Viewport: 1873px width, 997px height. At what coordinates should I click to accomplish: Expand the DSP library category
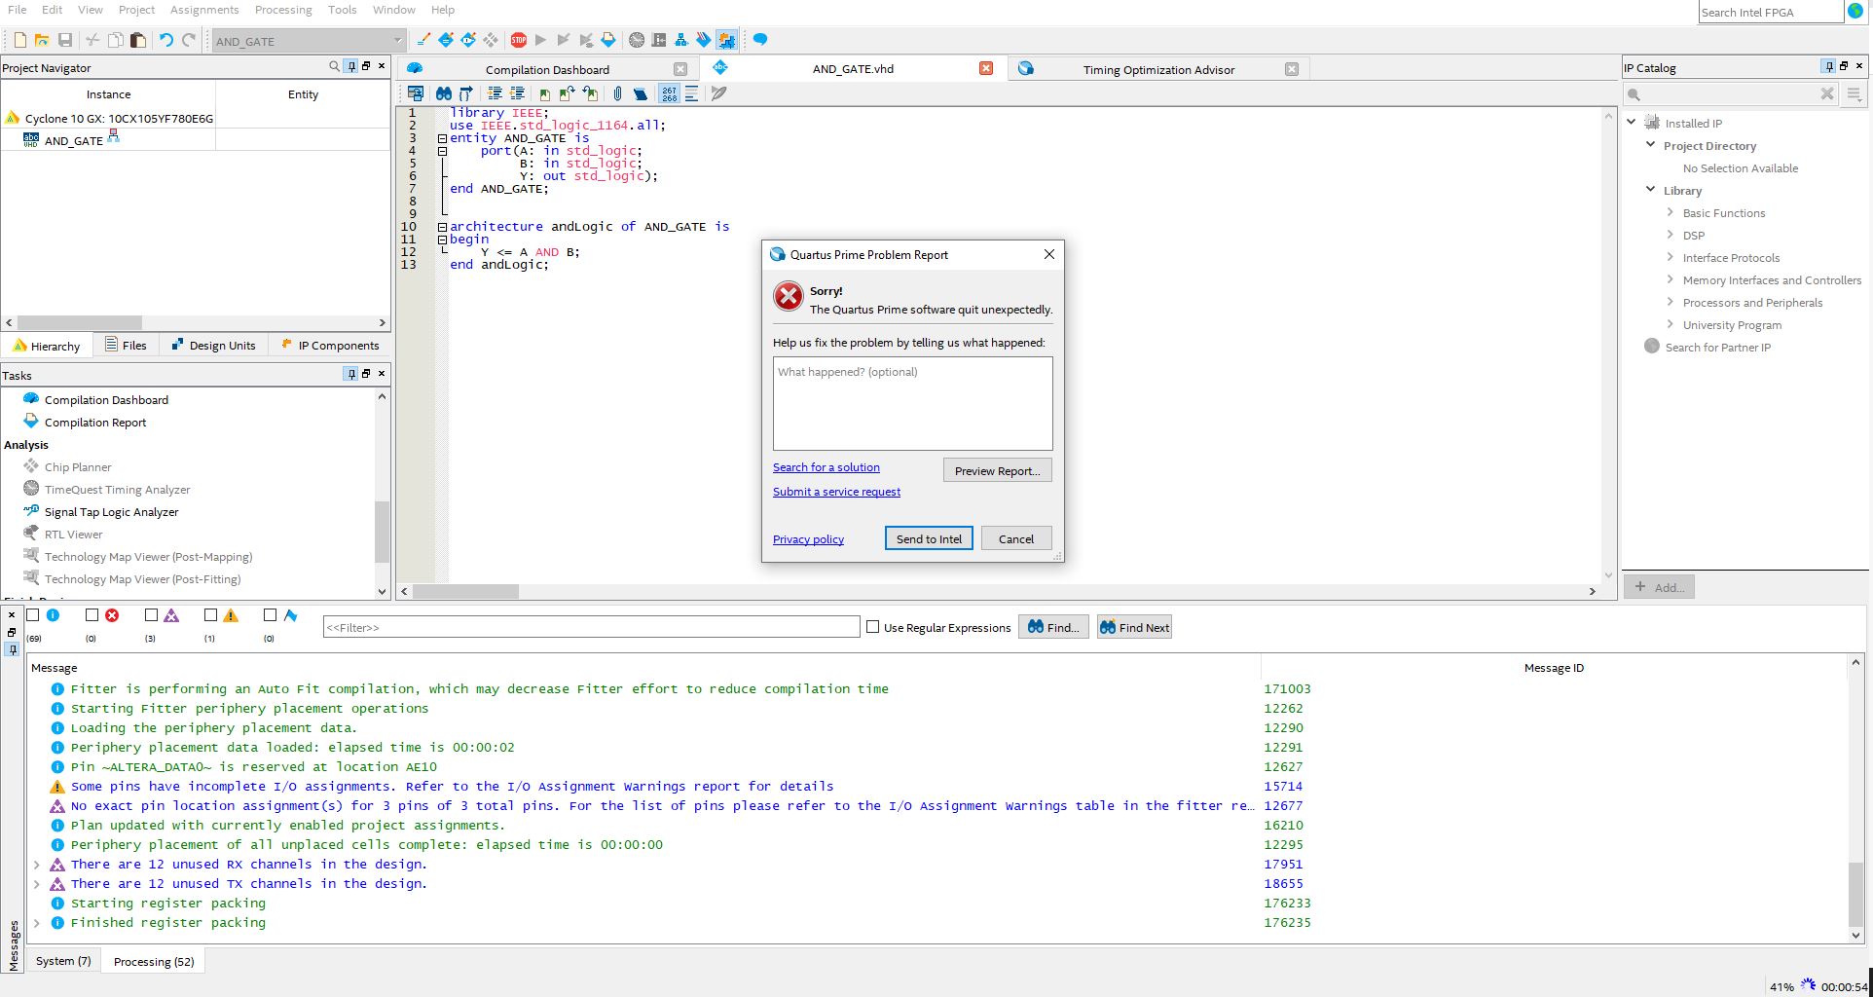[x=1671, y=235]
